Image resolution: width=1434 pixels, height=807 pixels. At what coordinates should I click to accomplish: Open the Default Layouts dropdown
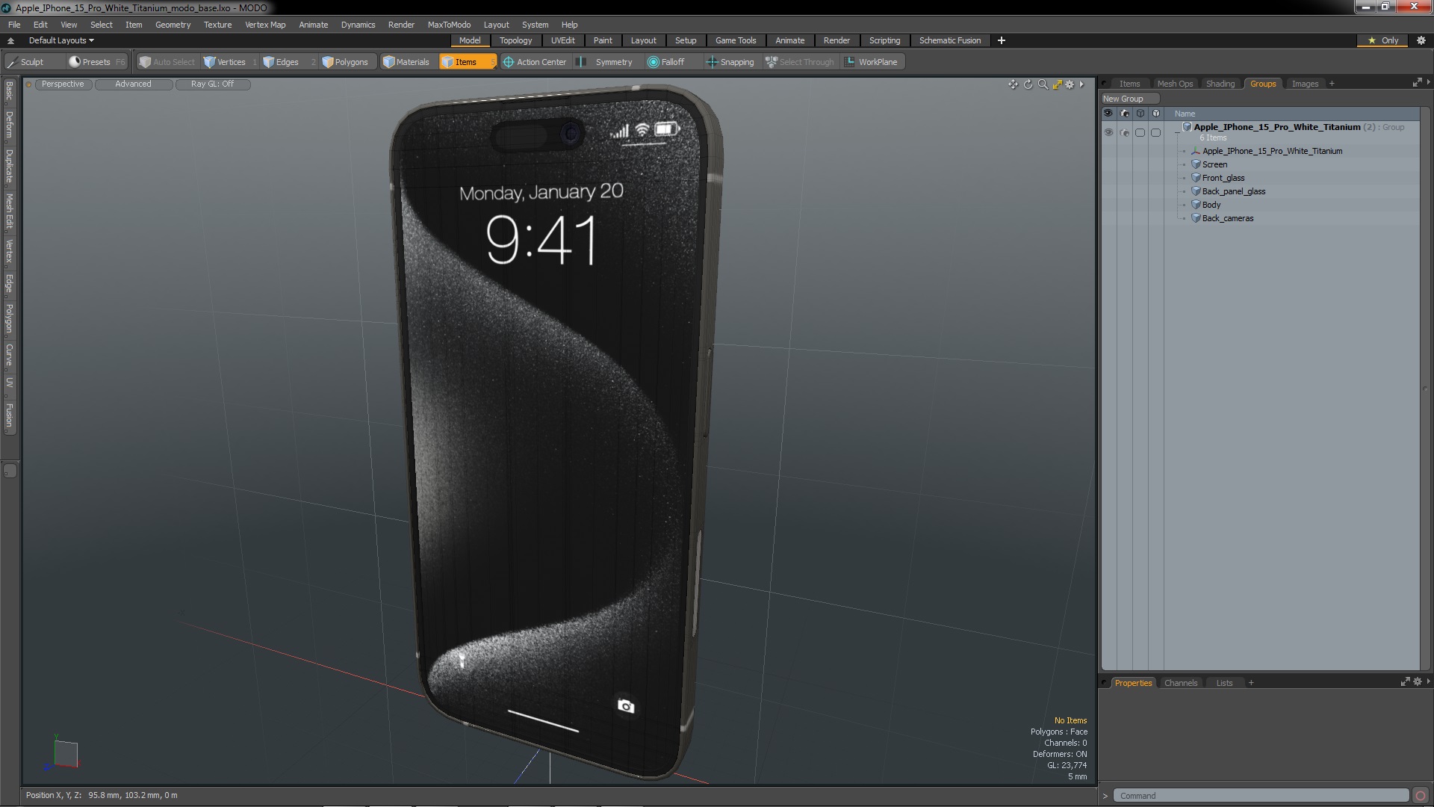pyautogui.click(x=61, y=40)
